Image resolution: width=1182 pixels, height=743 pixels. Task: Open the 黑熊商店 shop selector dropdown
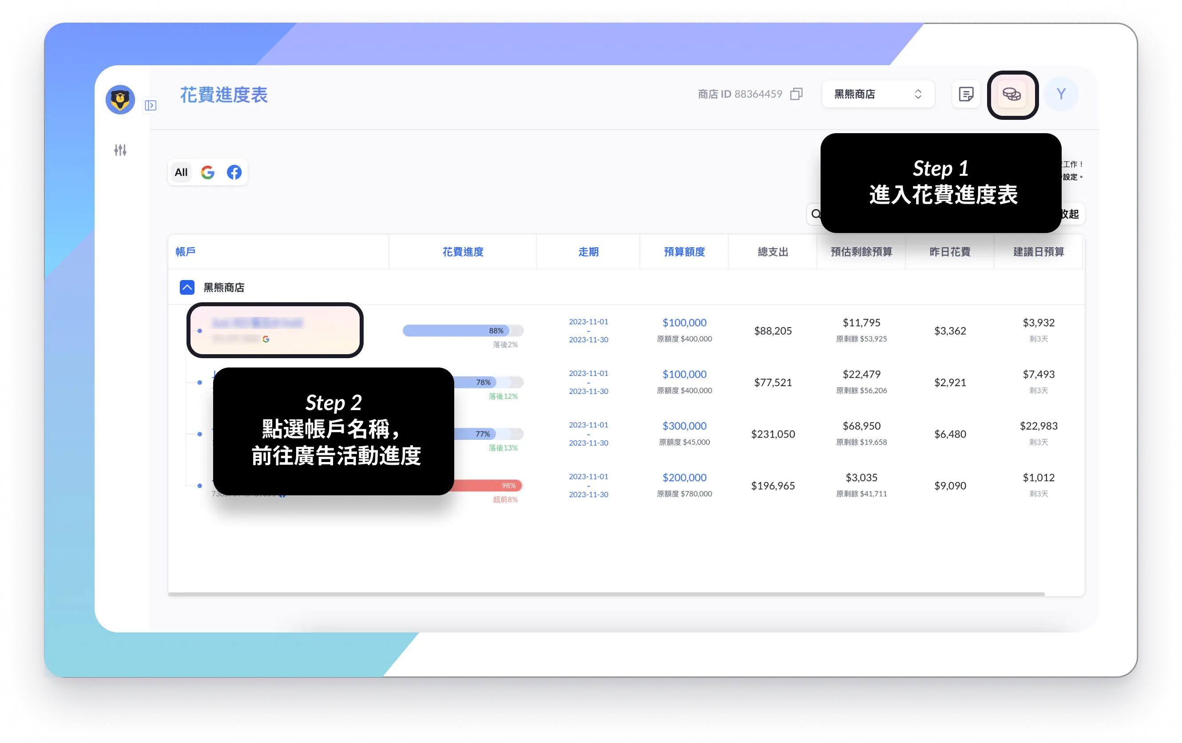pos(878,94)
